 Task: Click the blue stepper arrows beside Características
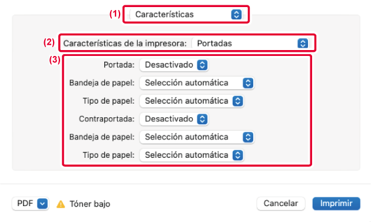(236, 15)
